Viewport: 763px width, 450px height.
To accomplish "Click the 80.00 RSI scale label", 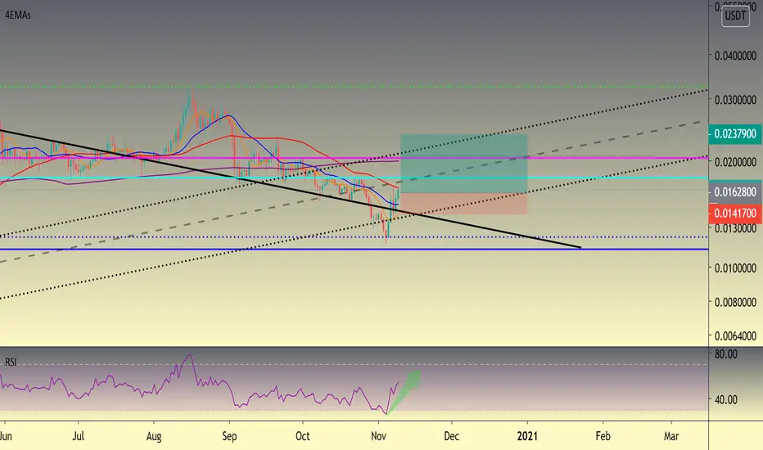I will coord(725,354).
